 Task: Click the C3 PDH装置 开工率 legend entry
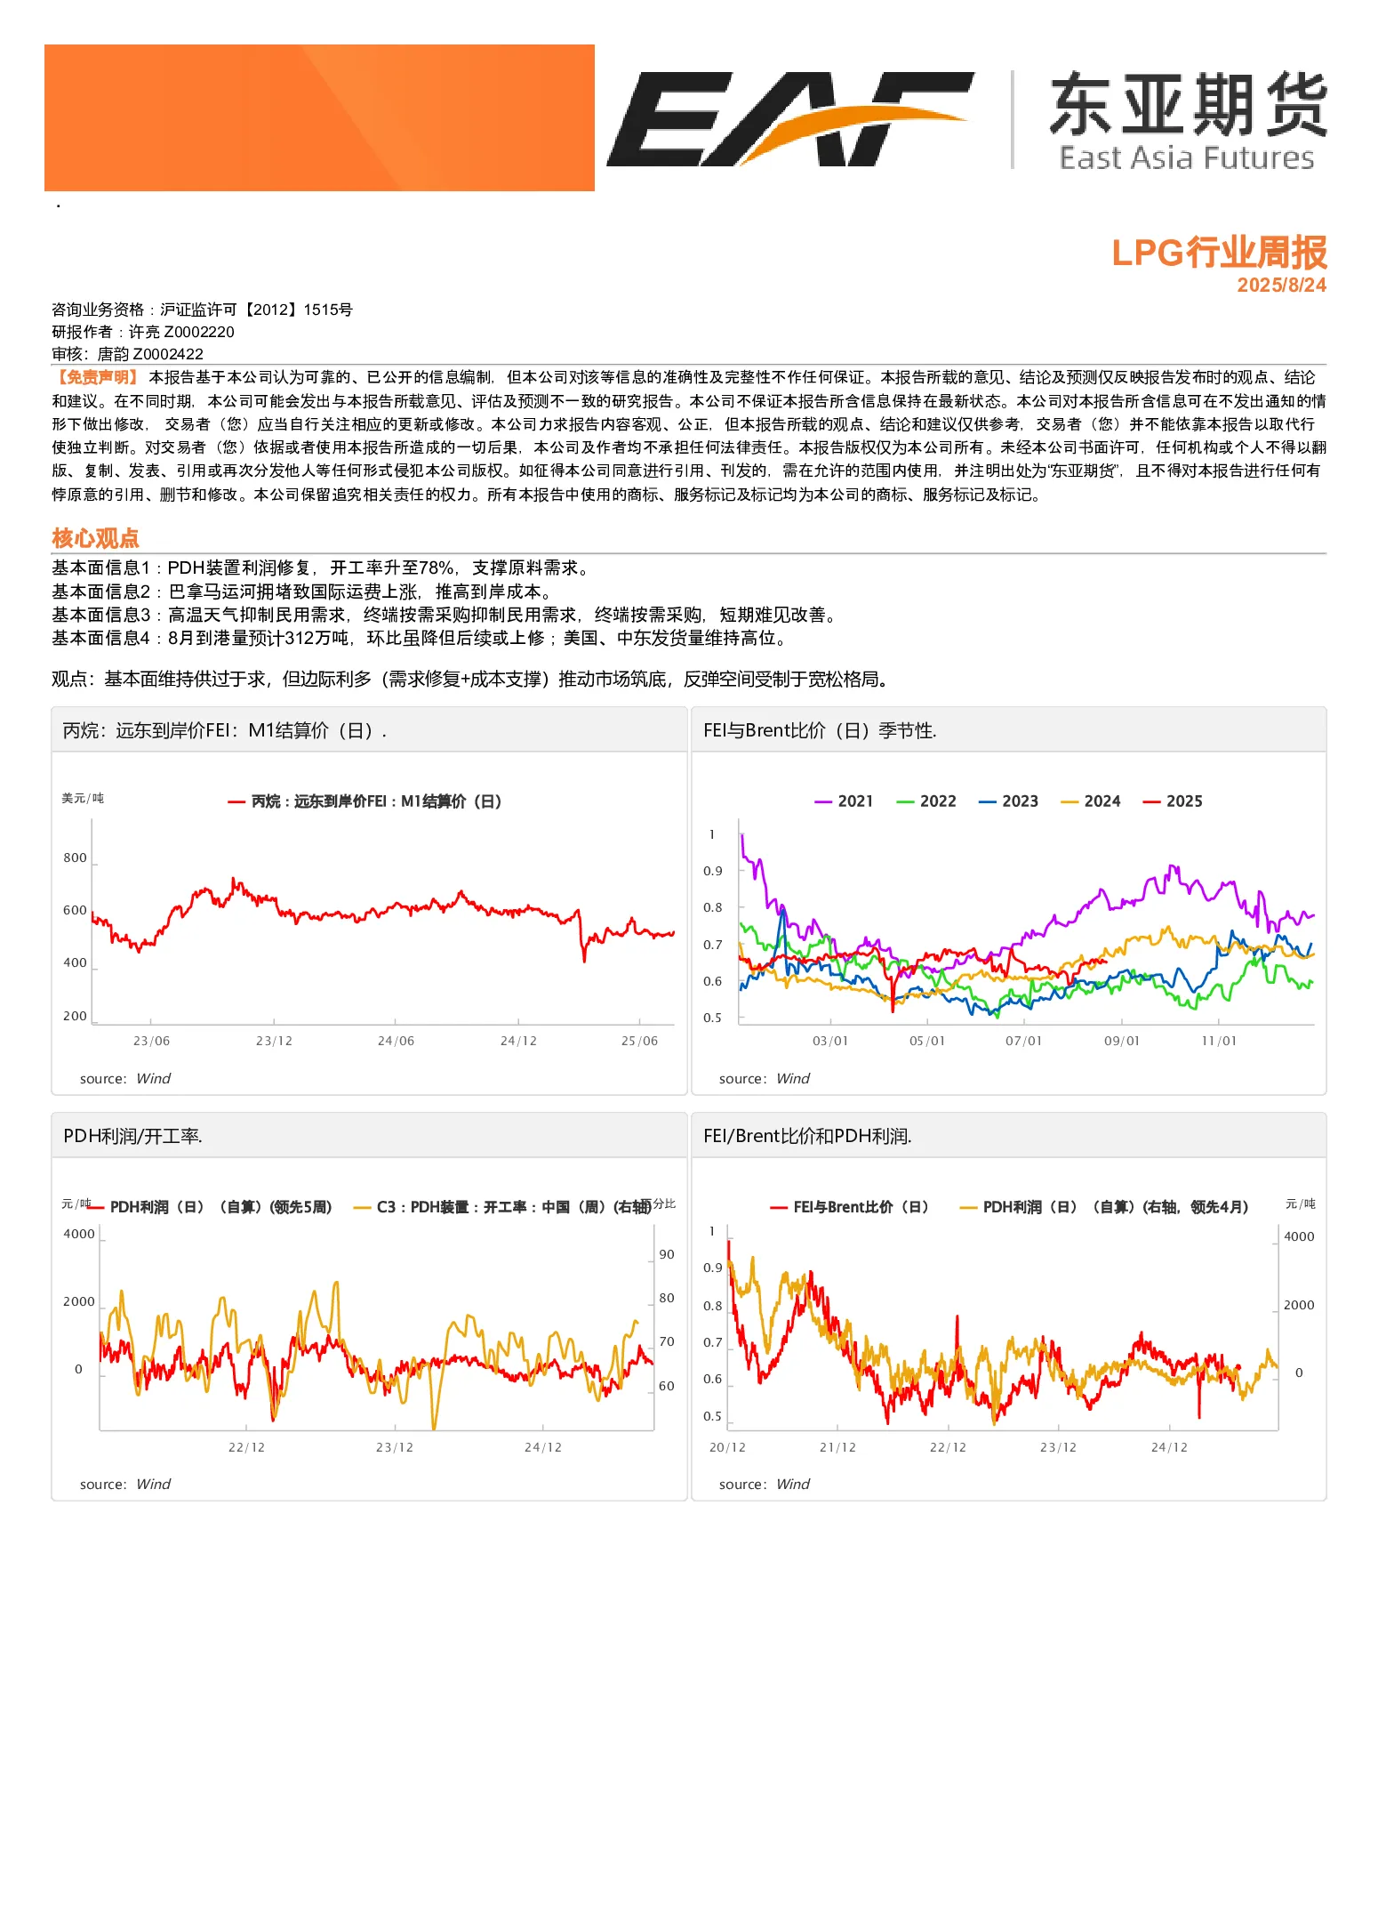coord(502,1207)
